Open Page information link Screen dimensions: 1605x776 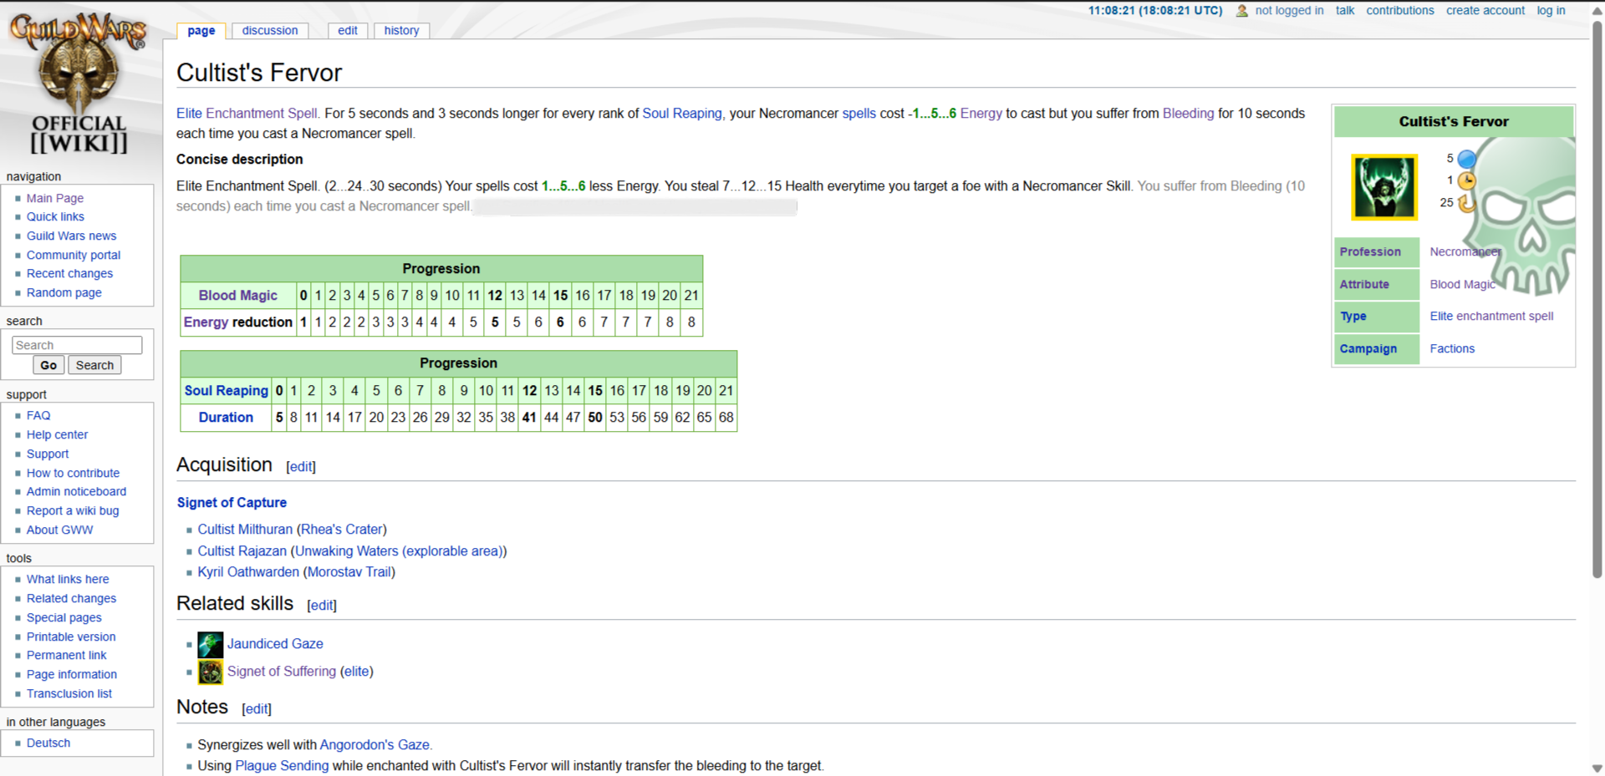point(72,674)
